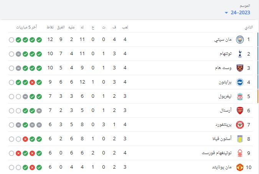
Task: Click the Brentford club crest
Action: click(x=240, y=125)
